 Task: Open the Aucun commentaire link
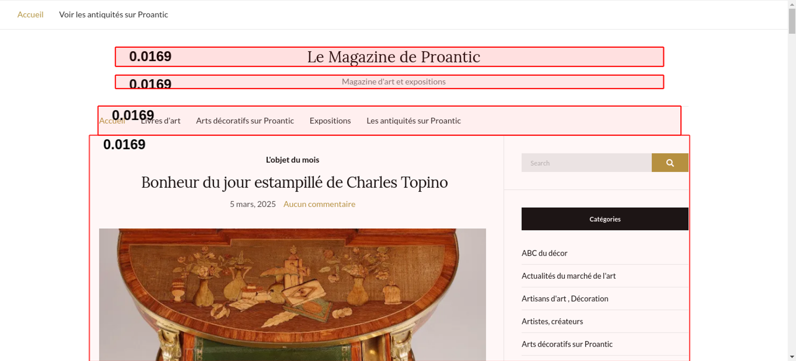click(319, 204)
